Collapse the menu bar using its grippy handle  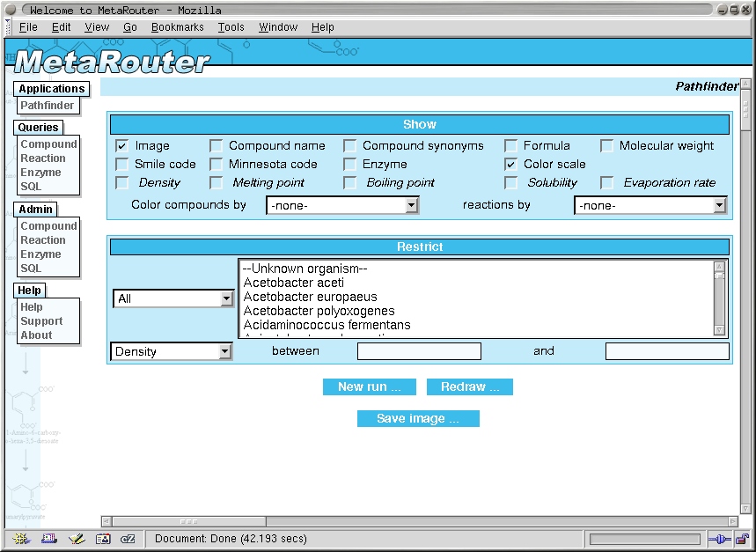(x=8, y=27)
